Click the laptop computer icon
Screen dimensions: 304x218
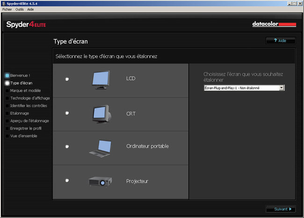coord(101,148)
